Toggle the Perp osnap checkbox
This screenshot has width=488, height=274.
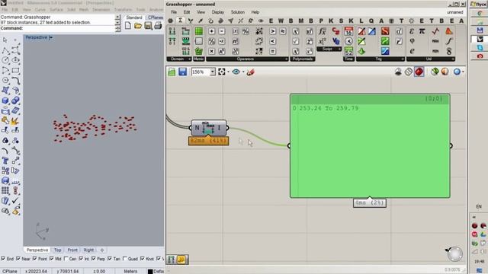(93, 259)
